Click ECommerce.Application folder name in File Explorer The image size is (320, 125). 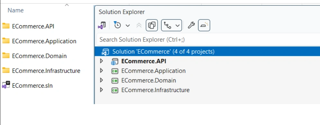click(44, 41)
